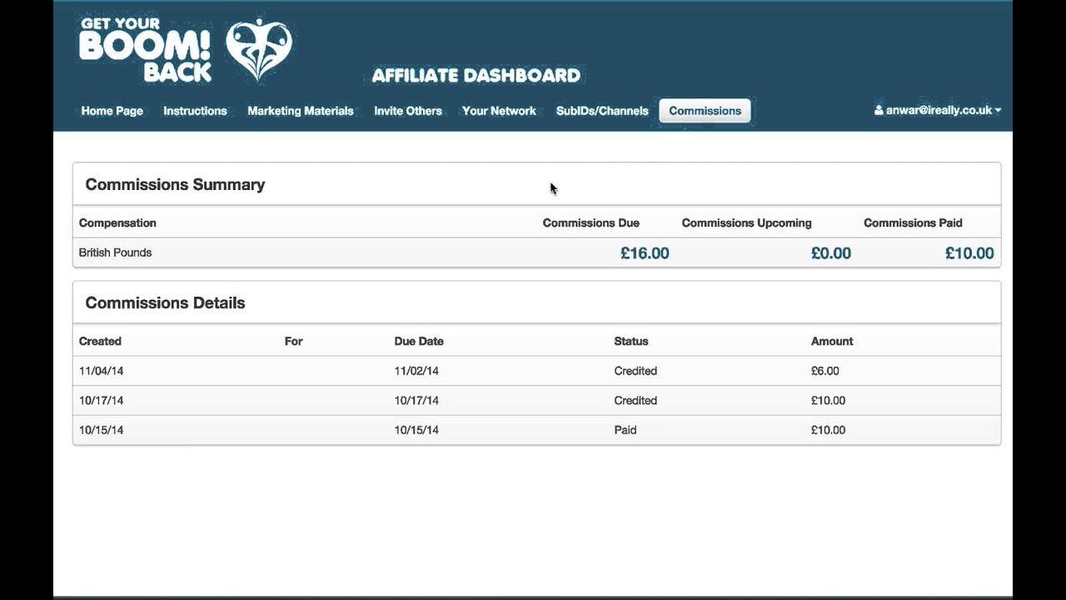Image resolution: width=1066 pixels, height=600 pixels.
Task: Open the Your Network tab
Action: [499, 111]
